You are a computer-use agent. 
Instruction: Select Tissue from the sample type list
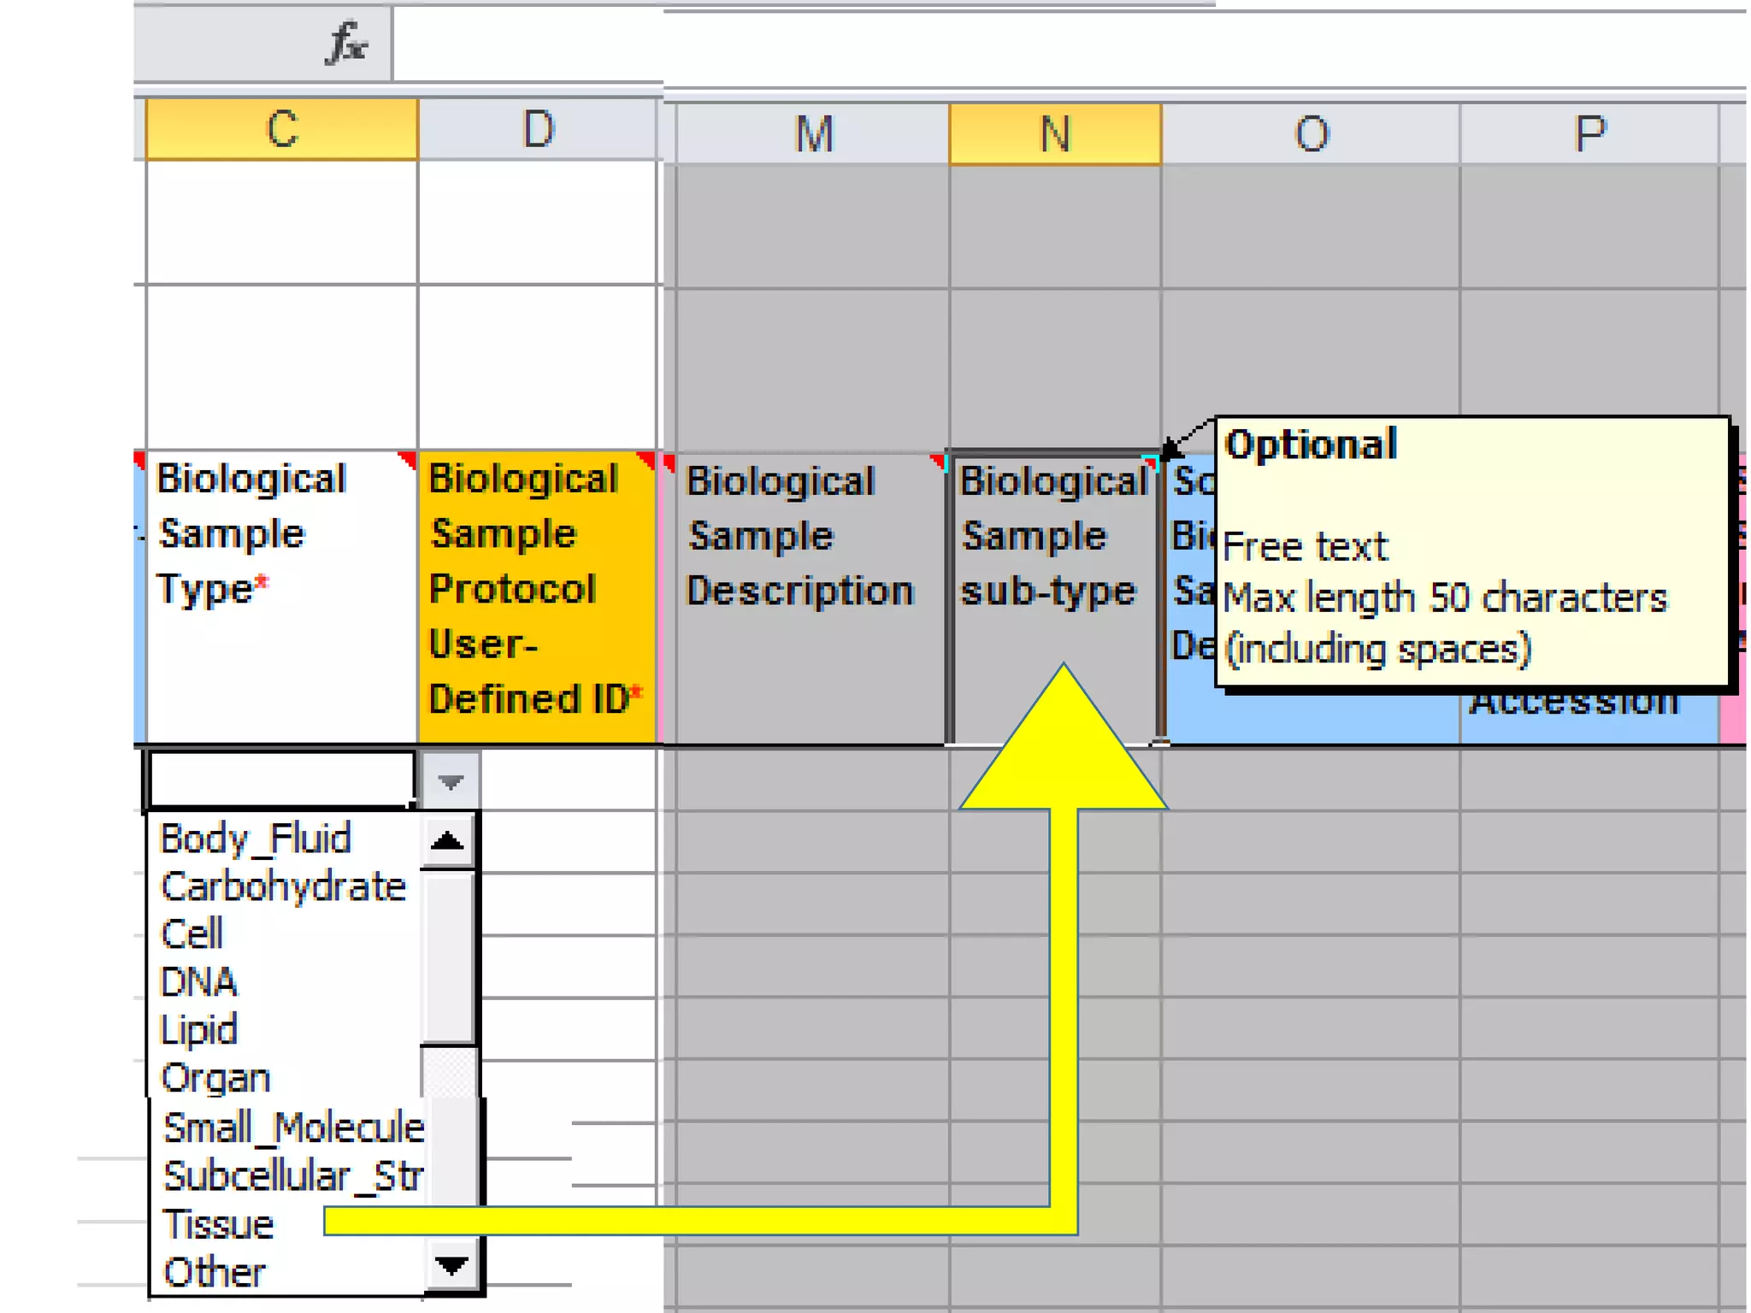pyautogui.click(x=219, y=1225)
